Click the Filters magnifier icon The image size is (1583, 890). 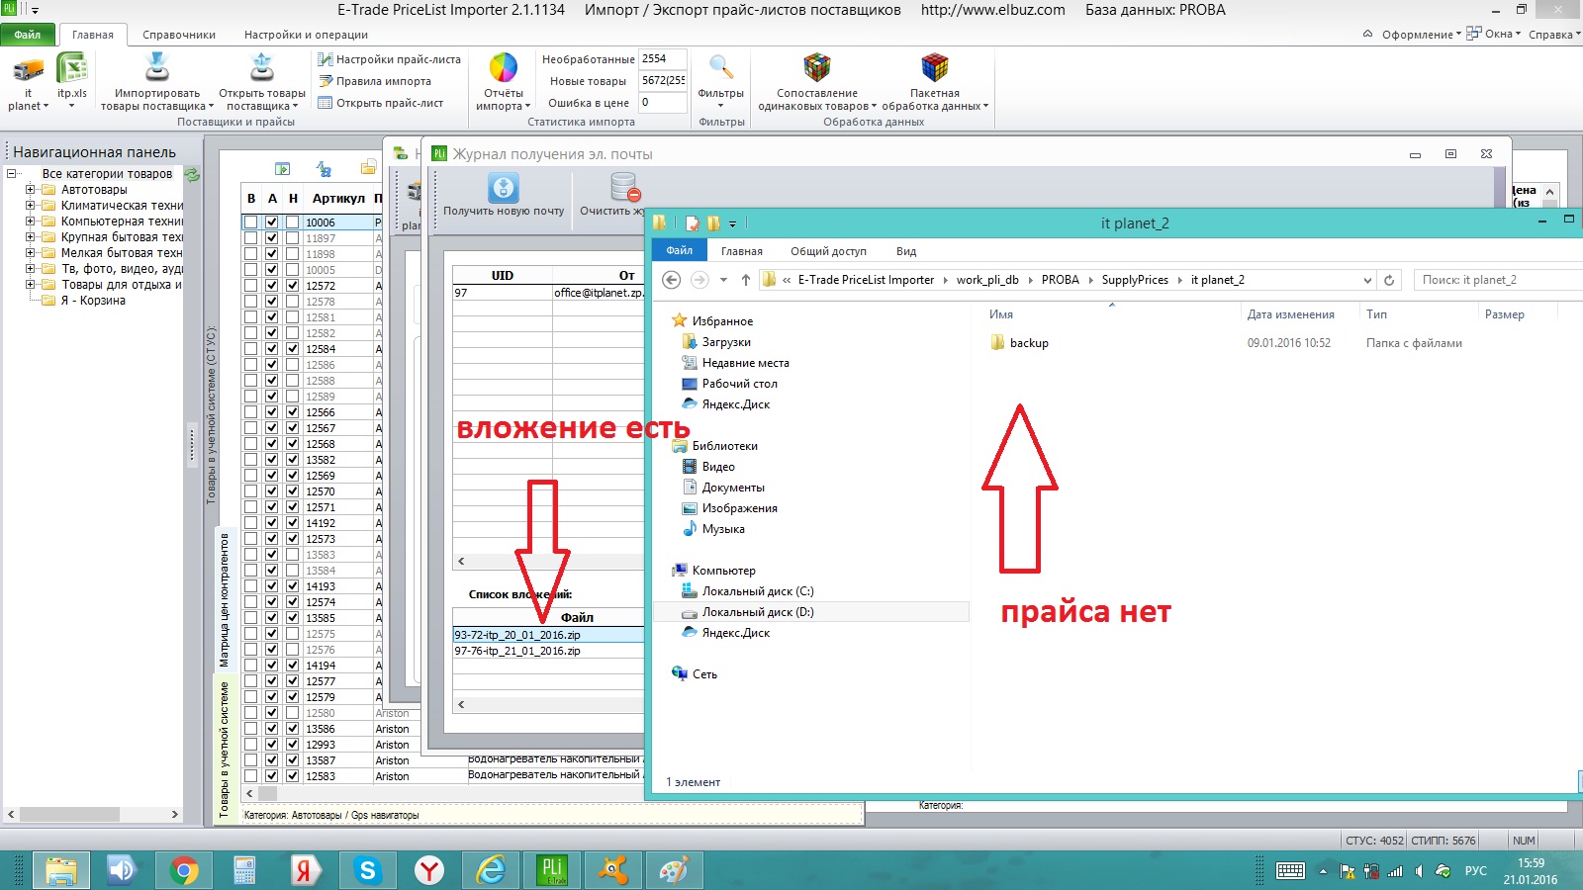pyautogui.click(x=721, y=67)
